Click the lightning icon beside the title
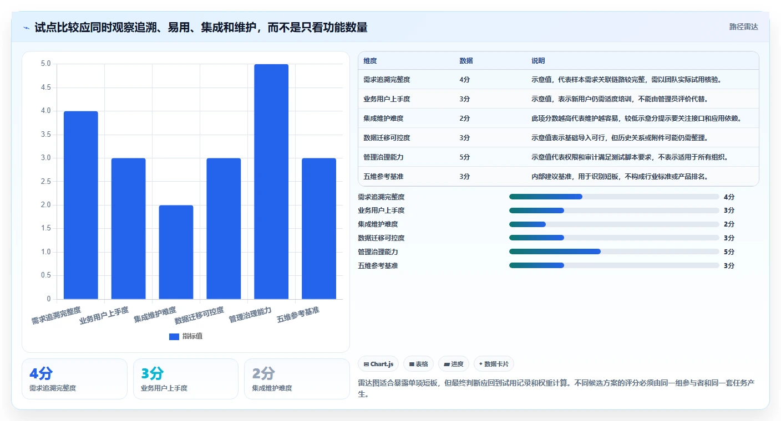The height and width of the screenshot is (421, 781). 27,28
